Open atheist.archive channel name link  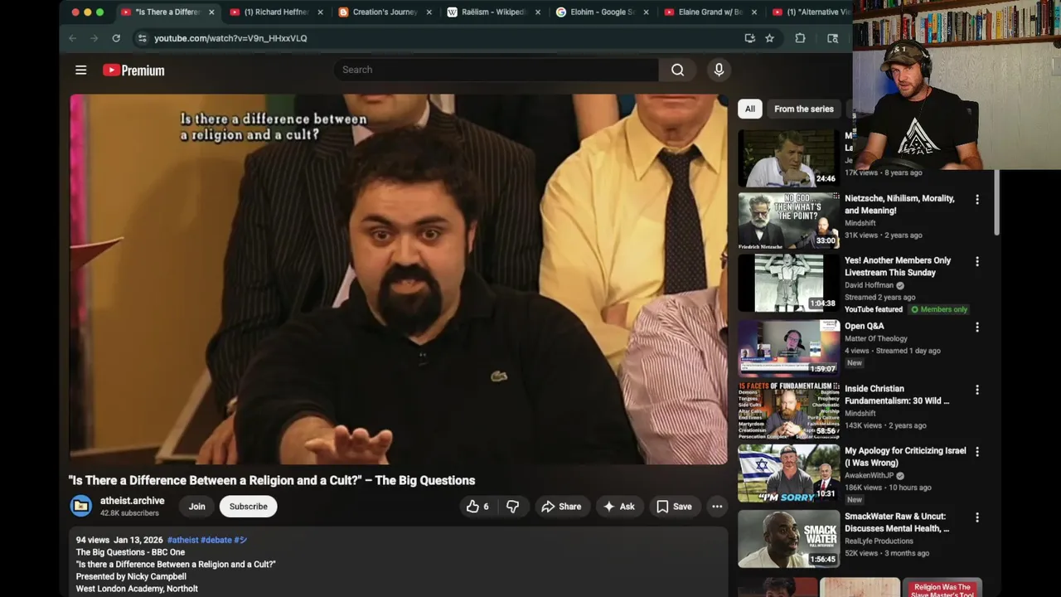(x=132, y=501)
